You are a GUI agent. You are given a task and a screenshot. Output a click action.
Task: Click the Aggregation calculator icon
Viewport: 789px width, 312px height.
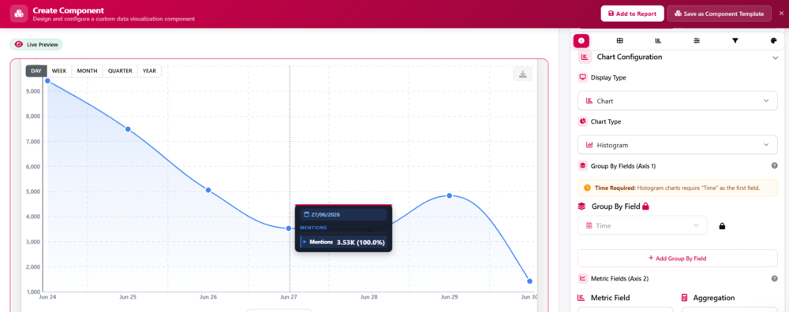point(685,298)
